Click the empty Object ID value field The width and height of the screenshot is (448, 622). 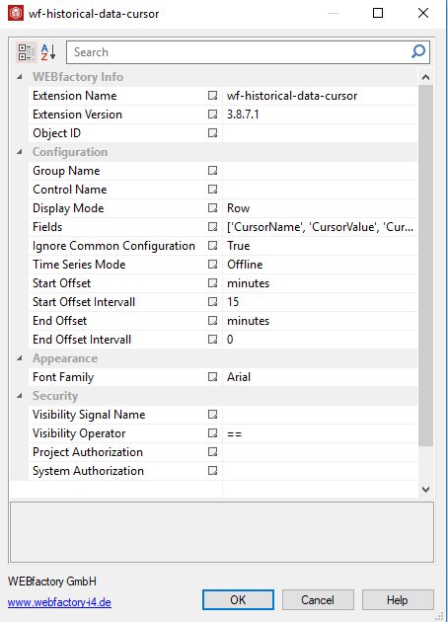click(320, 133)
